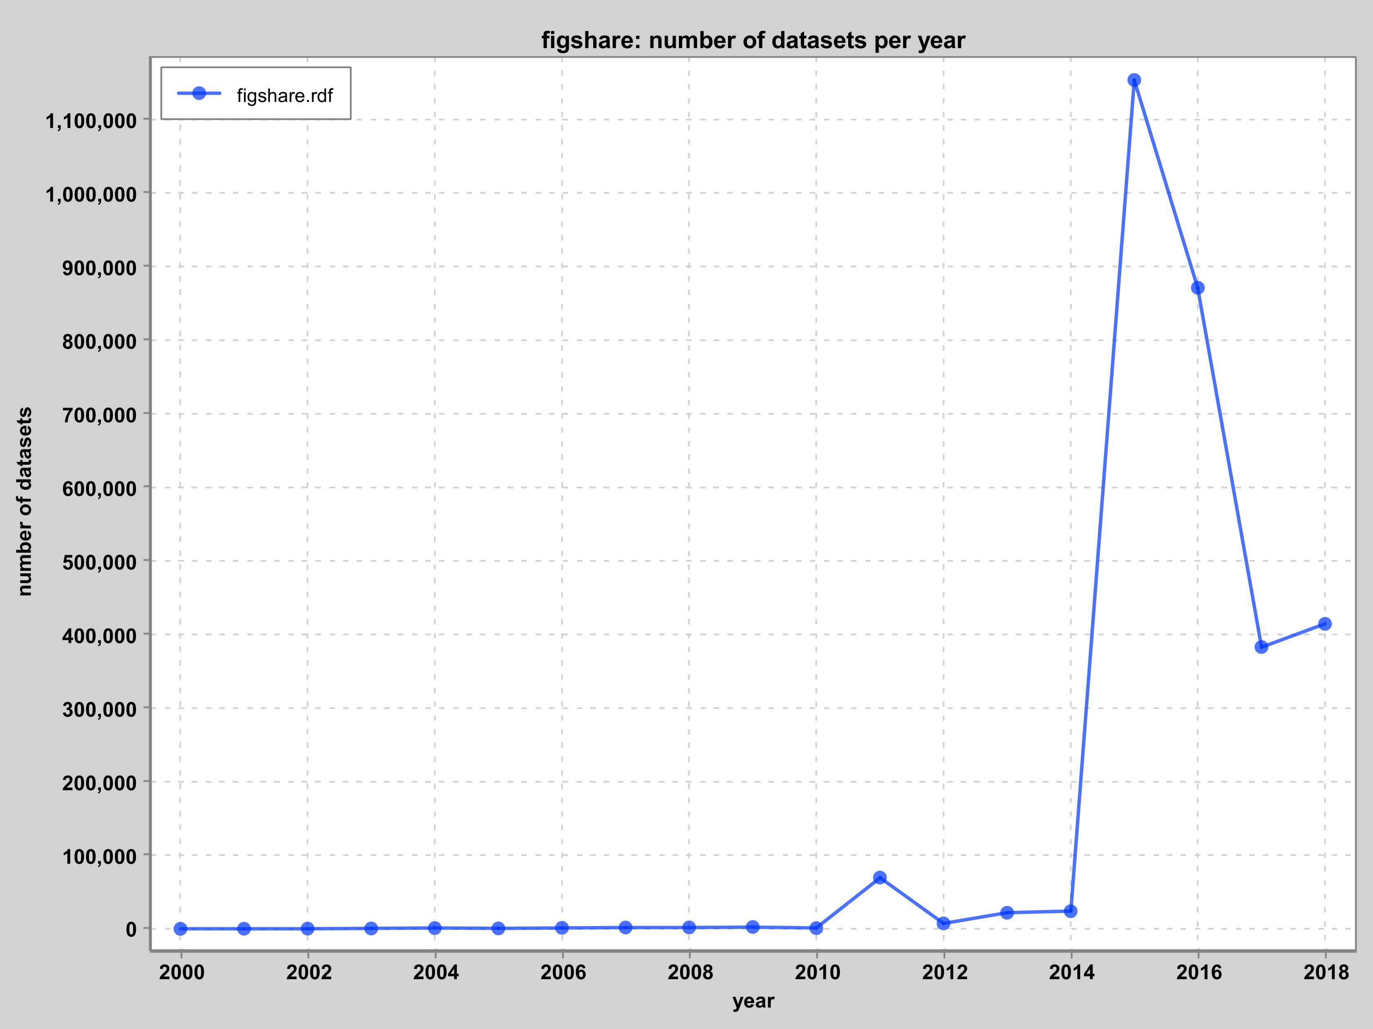Click the 2014 data point marker

(x=1071, y=911)
